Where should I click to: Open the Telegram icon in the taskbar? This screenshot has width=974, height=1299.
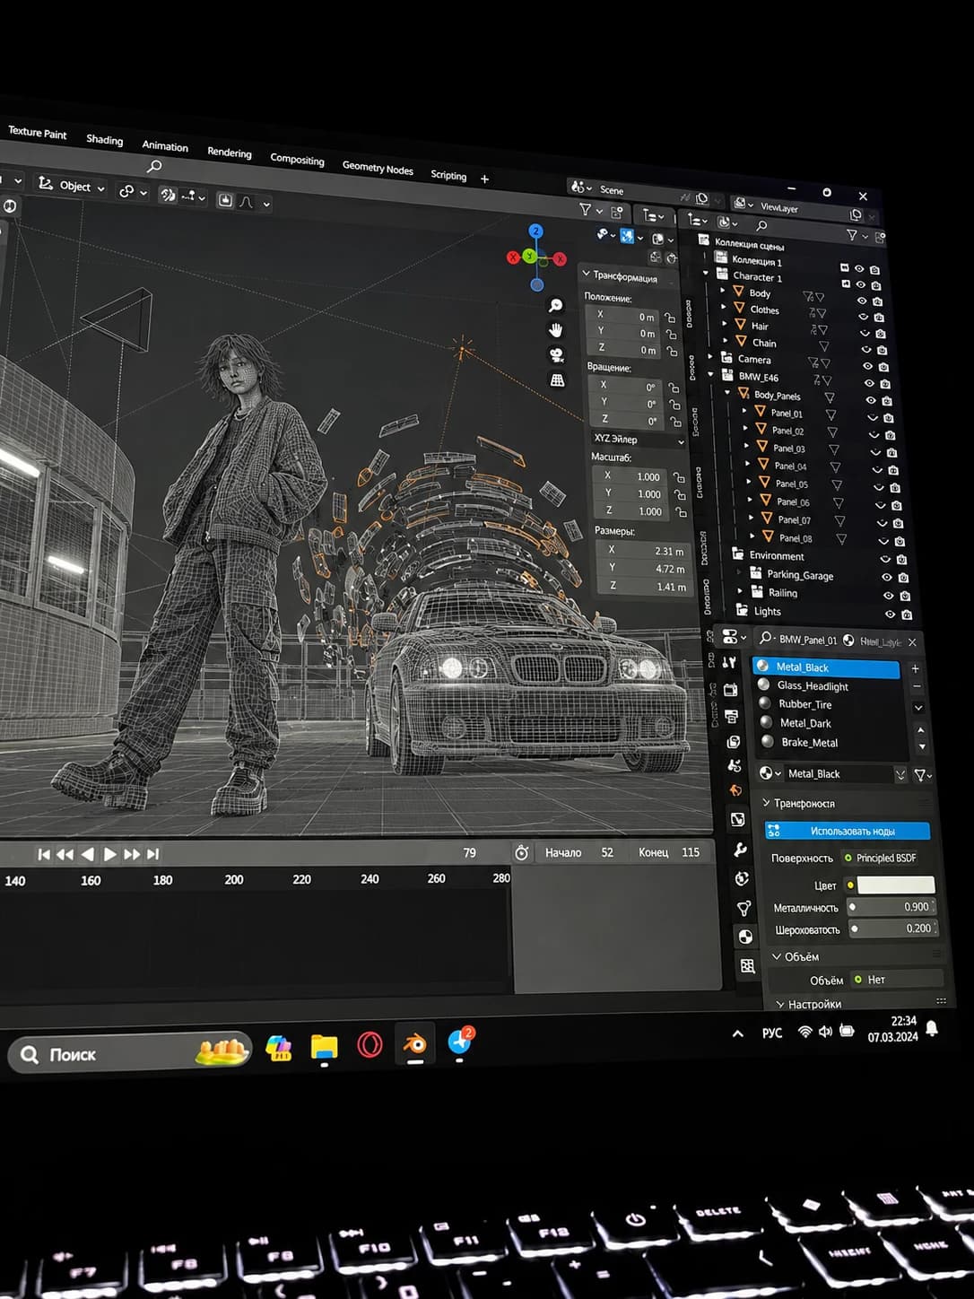(459, 1042)
